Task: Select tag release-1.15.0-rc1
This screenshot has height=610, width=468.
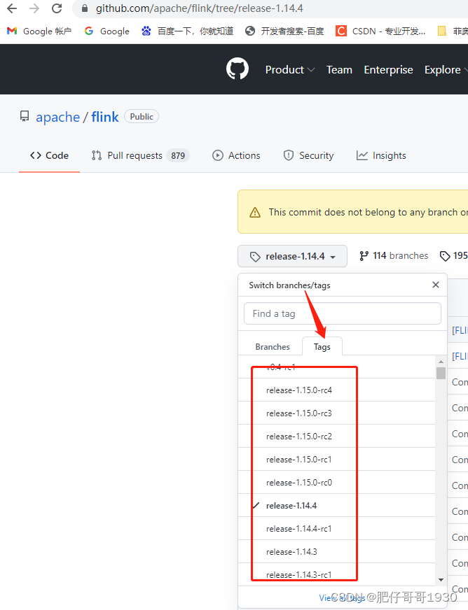Action: [x=337, y=460]
